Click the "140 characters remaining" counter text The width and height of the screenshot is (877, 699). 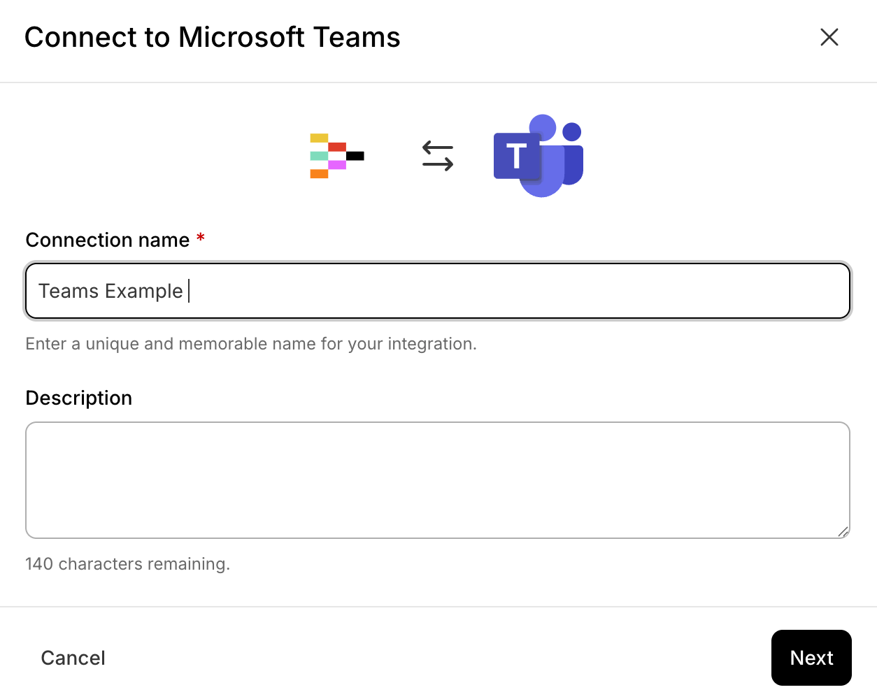click(127, 564)
